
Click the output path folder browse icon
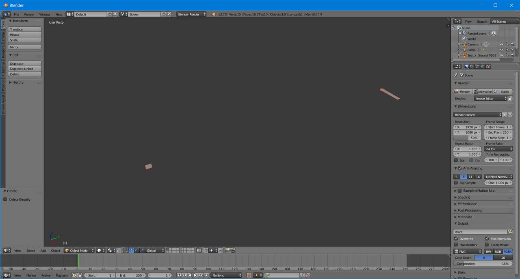[x=510, y=232]
